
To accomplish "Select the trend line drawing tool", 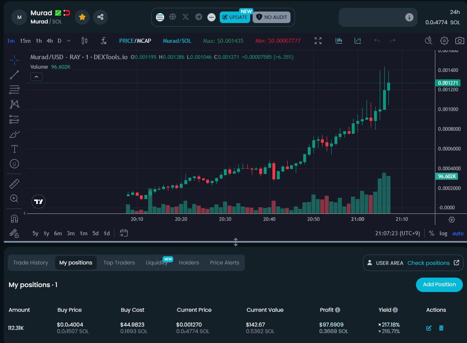I will (14, 75).
